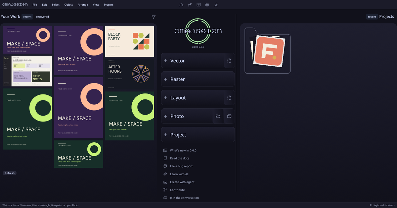The width and height of the screenshot is (397, 208).
Task: Open the Arrange menu
Action: click(83, 5)
